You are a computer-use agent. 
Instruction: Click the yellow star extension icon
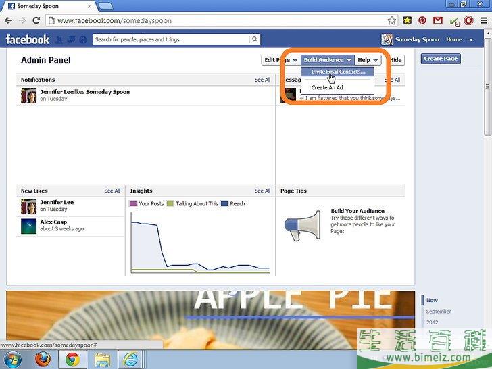(408, 20)
